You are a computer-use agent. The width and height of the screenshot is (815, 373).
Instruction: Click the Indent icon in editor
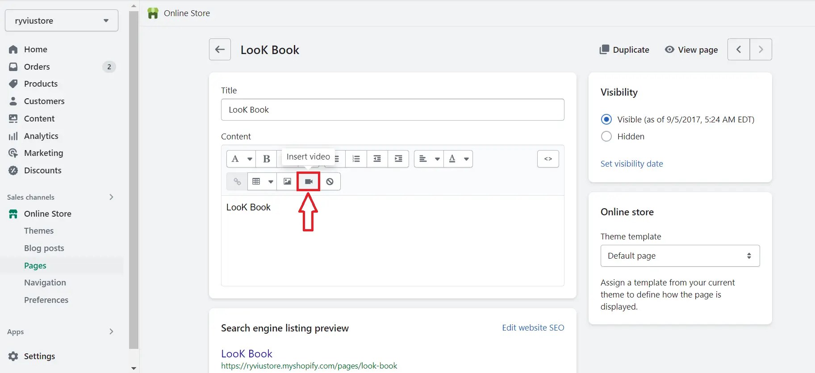click(x=398, y=159)
